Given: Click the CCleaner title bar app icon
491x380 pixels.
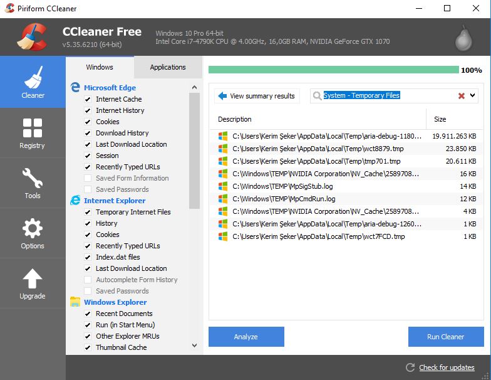Looking at the screenshot, I should (10, 8).
